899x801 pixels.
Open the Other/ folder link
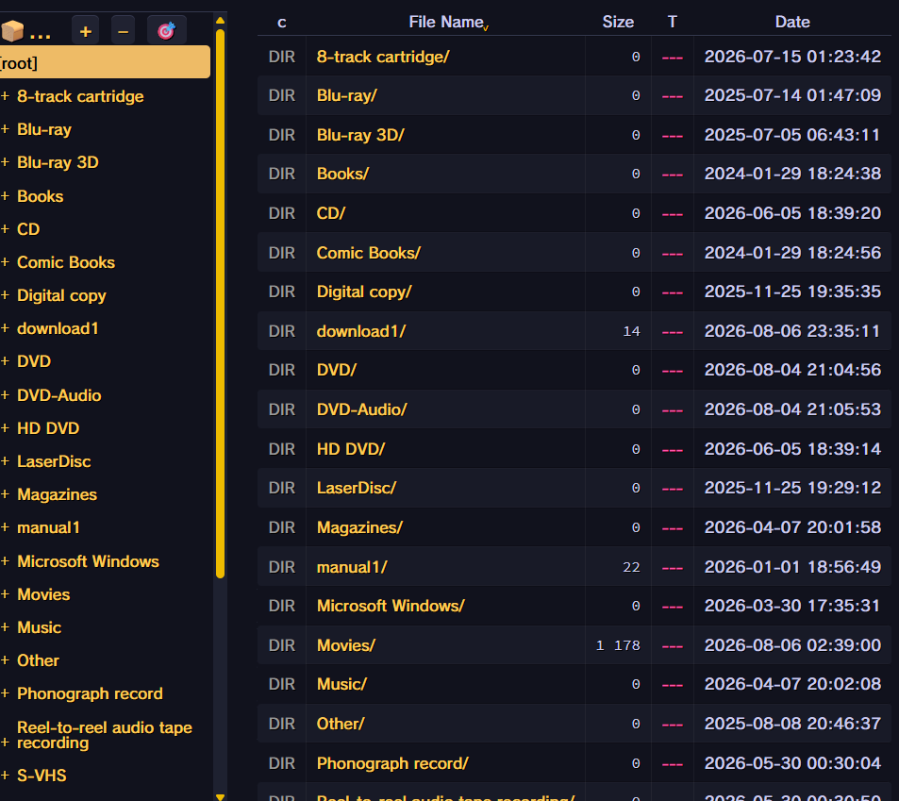pyautogui.click(x=341, y=724)
